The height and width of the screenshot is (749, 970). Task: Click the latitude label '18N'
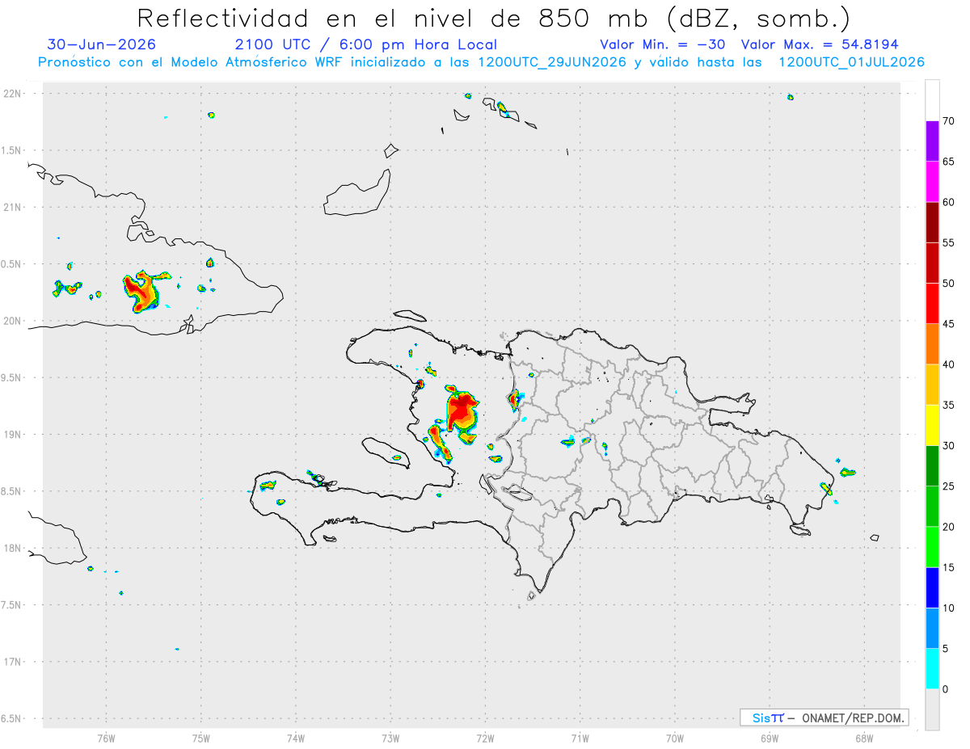14,549
